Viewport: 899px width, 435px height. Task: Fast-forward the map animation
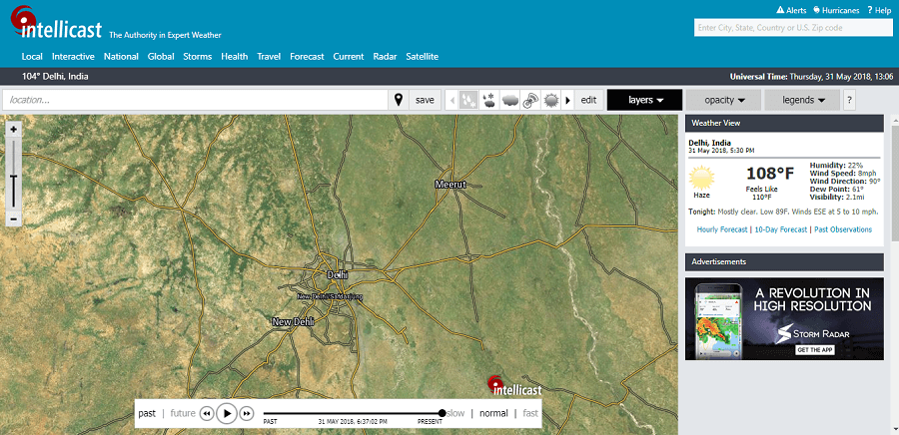[247, 413]
